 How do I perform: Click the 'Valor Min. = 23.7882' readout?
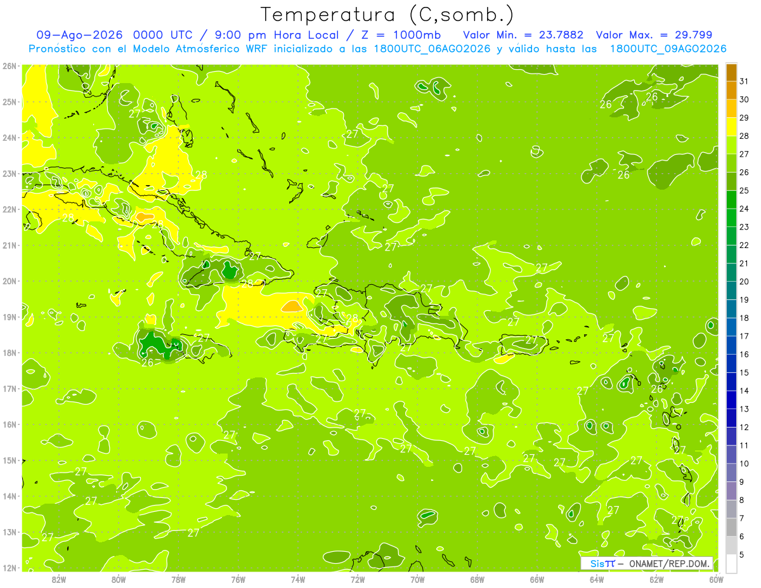pos(523,35)
